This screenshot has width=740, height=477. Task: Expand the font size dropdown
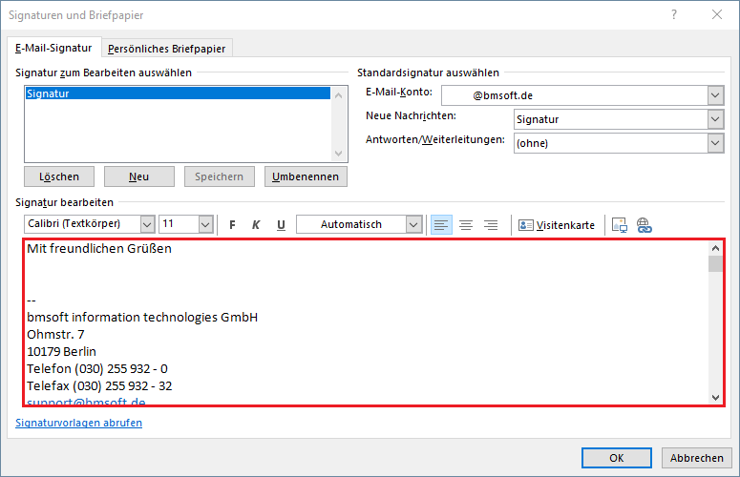click(x=205, y=224)
